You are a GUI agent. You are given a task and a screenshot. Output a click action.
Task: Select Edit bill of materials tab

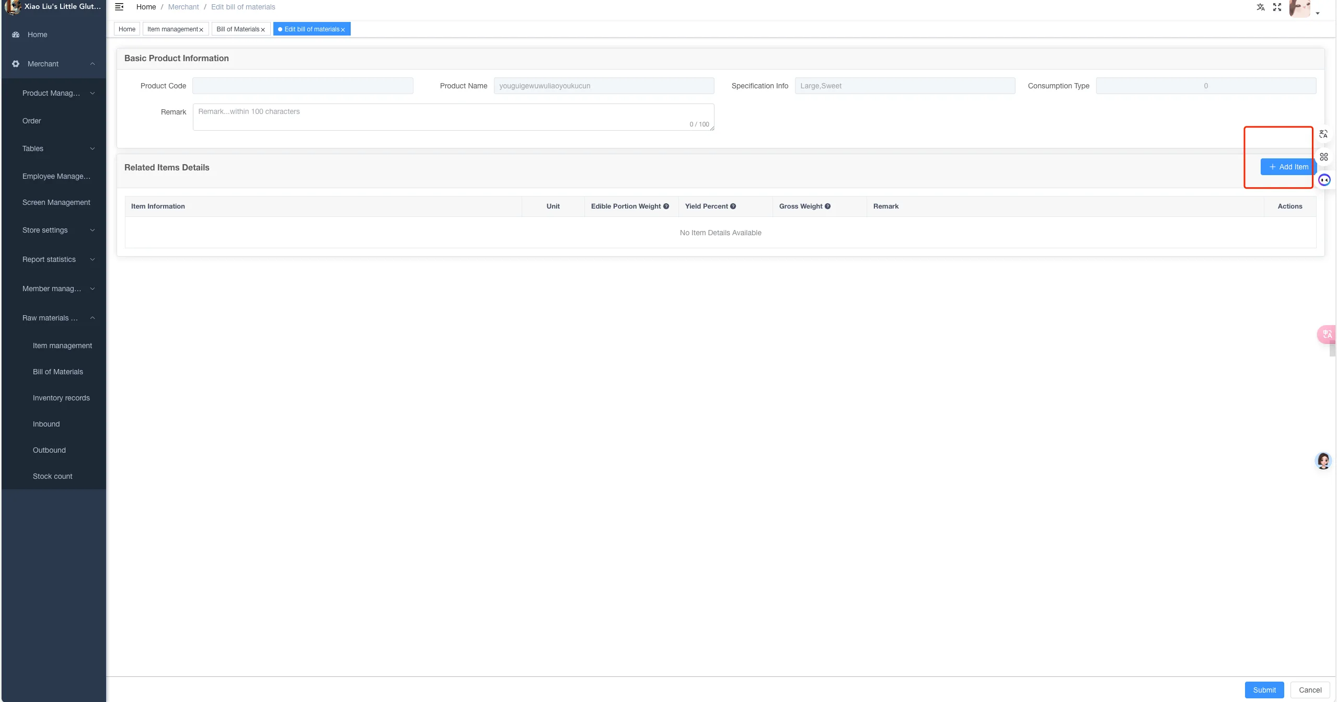coord(312,29)
